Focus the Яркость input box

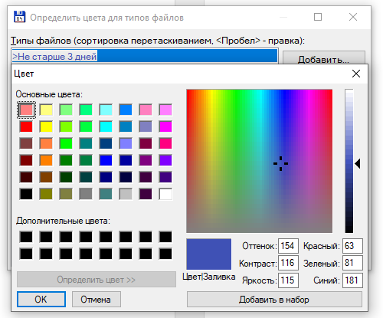(288, 280)
